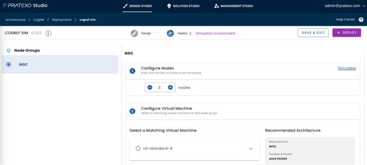The image size is (367, 165).
Task: Open the Simulator link
Action: click(x=347, y=68)
